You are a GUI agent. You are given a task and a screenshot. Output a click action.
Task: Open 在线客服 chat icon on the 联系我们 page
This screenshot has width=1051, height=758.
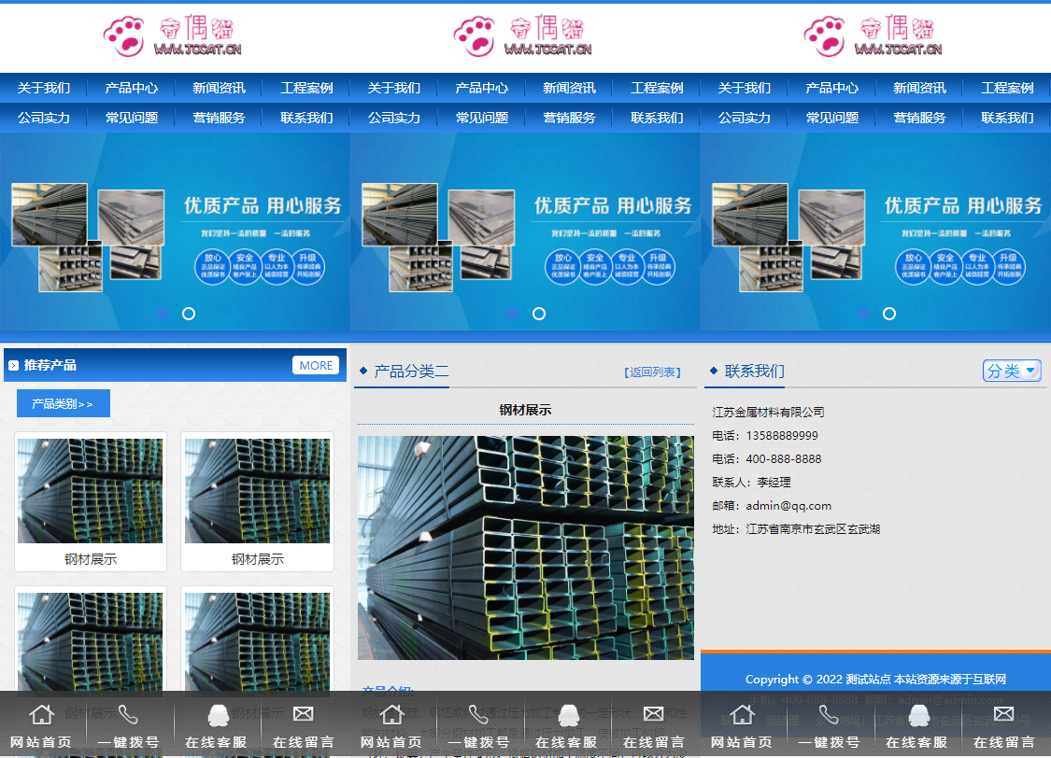(x=919, y=715)
